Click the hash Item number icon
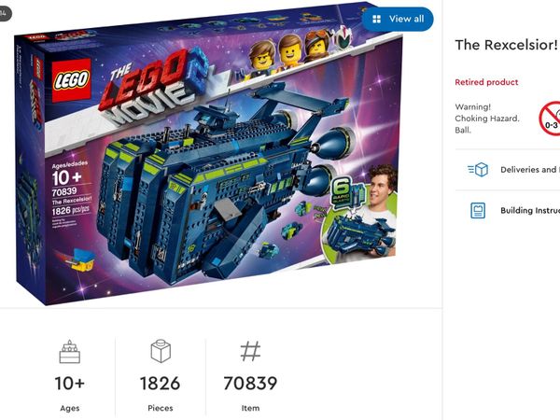 (x=250, y=352)
